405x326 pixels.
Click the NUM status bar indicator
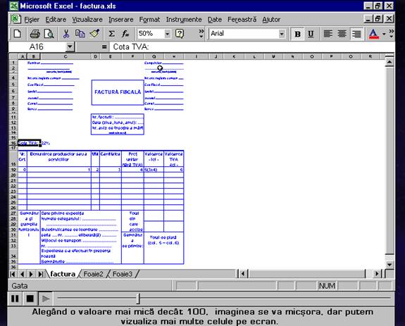tap(327, 286)
